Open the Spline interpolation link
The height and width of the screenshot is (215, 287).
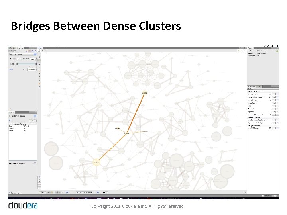click(11, 70)
